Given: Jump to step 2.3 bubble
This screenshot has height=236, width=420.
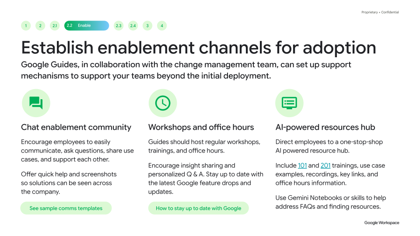Looking at the screenshot, I should click(119, 26).
